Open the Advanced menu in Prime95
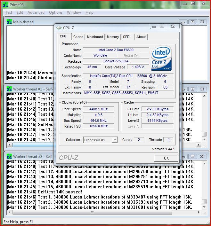This screenshot has width=211, height=226. (x=36, y=12)
